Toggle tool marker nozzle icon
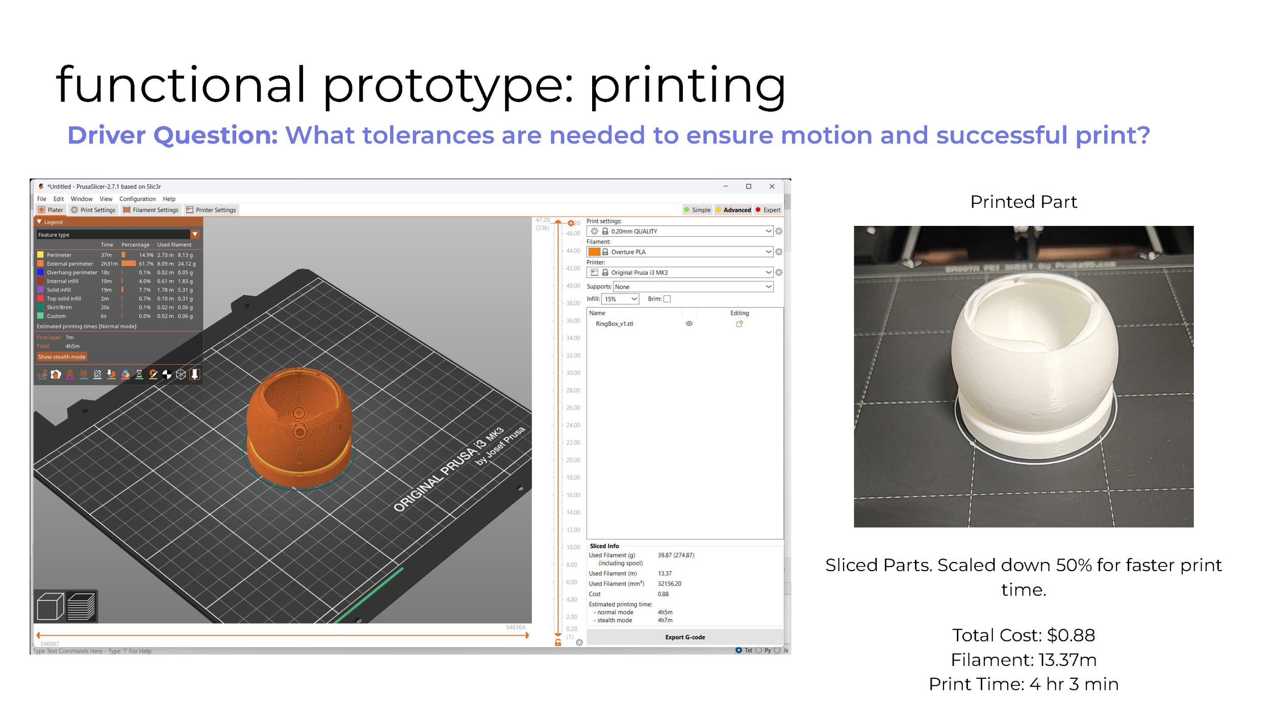 [194, 375]
